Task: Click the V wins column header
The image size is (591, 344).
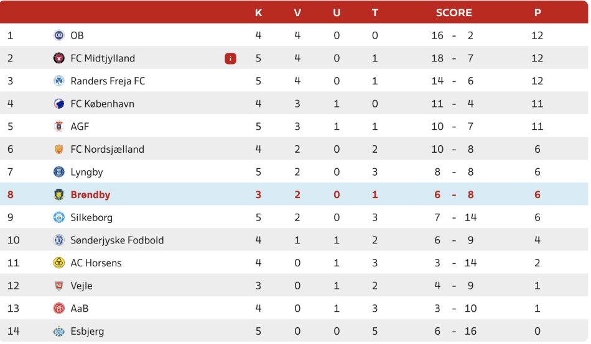Action: [x=297, y=13]
